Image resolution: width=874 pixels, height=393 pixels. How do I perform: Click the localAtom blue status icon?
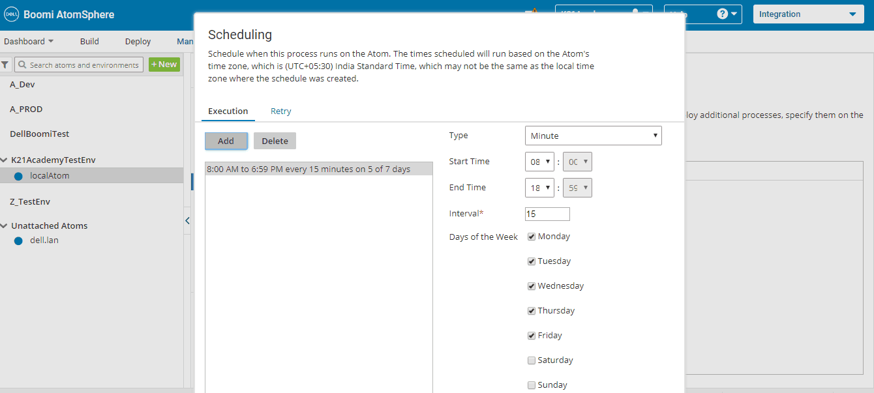click(18, 176)
